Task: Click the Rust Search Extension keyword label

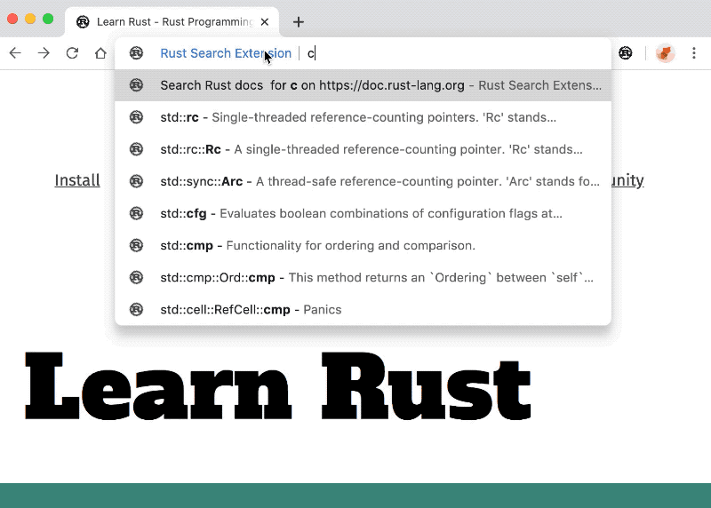Action: [x=226, y=53]
